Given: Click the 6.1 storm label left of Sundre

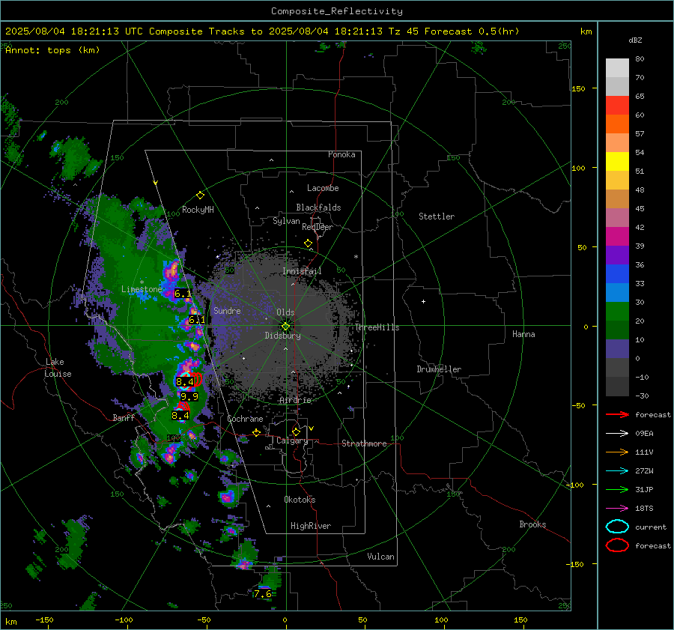Looking at the screenshot, I should (x=197, y=320).
